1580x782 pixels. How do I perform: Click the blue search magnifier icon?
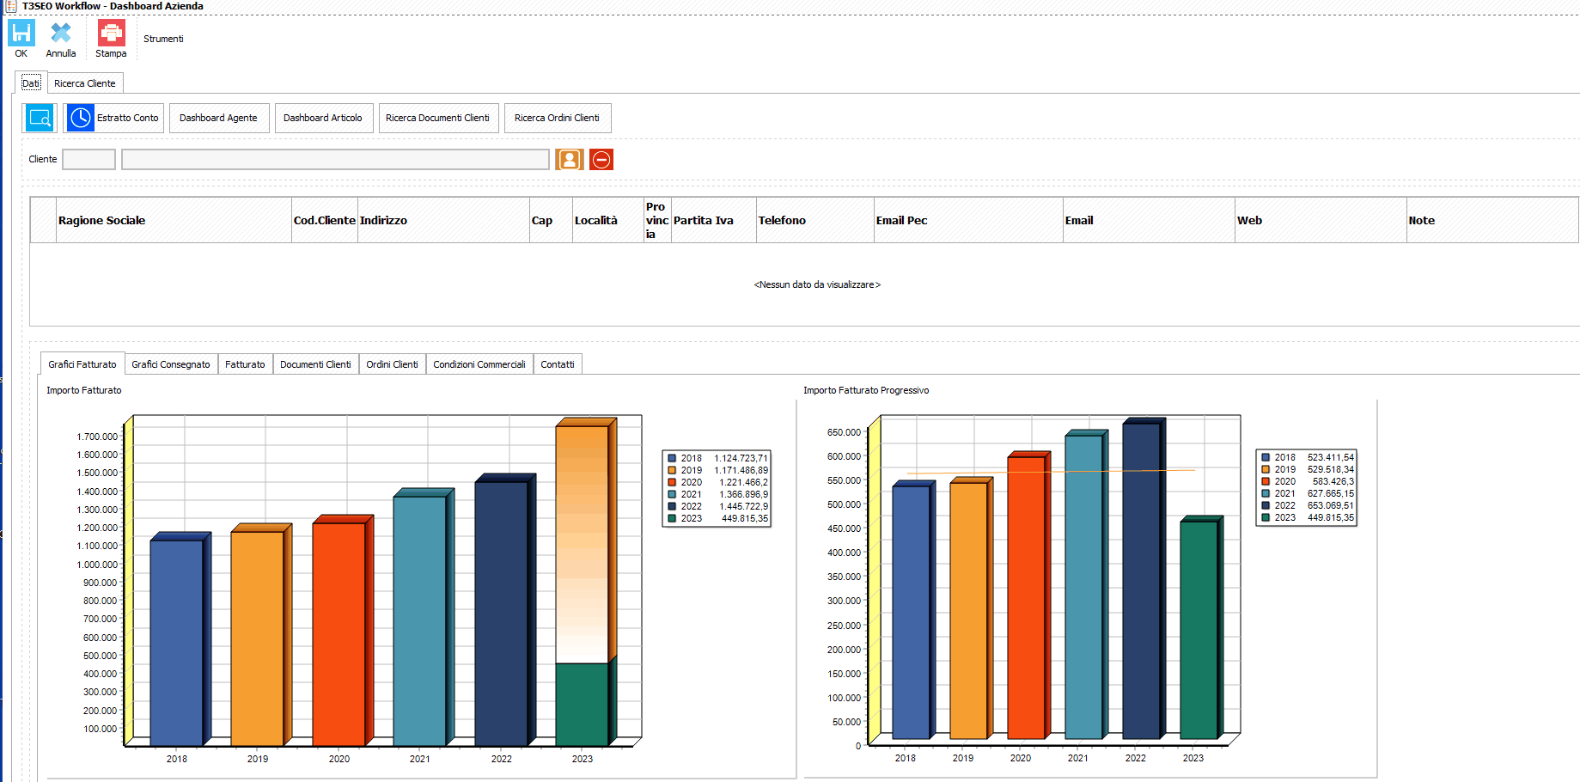pyautogui.click(x=40, y=118)
